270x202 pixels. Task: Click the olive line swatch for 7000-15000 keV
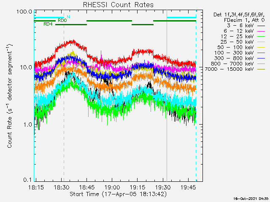coord(261,69)
